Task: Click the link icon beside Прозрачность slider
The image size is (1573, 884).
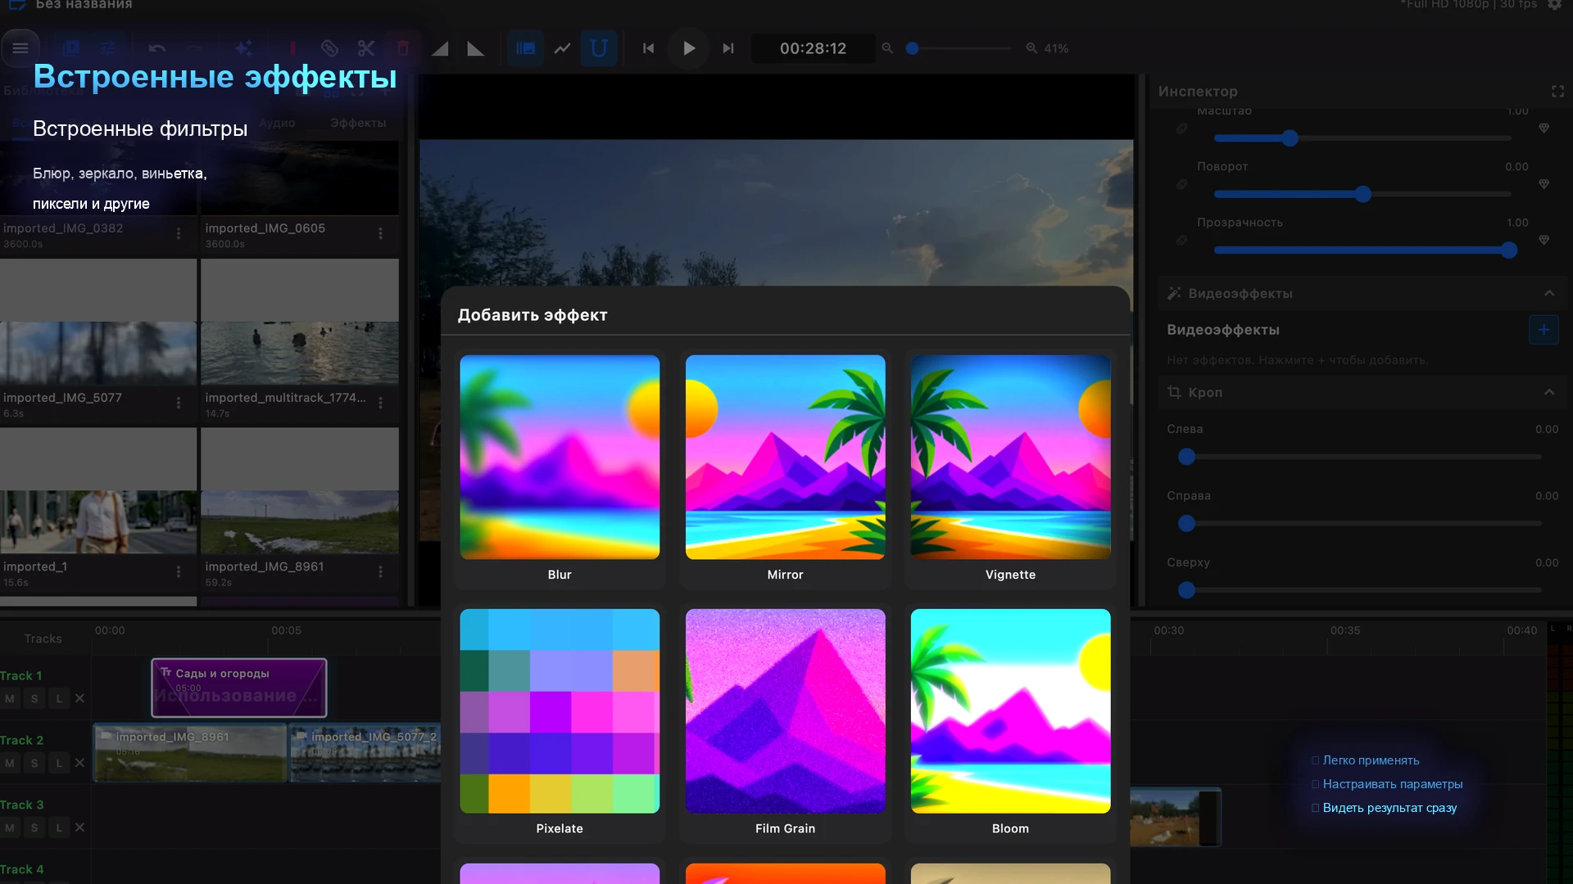Action: click(x=1181, y=240)
